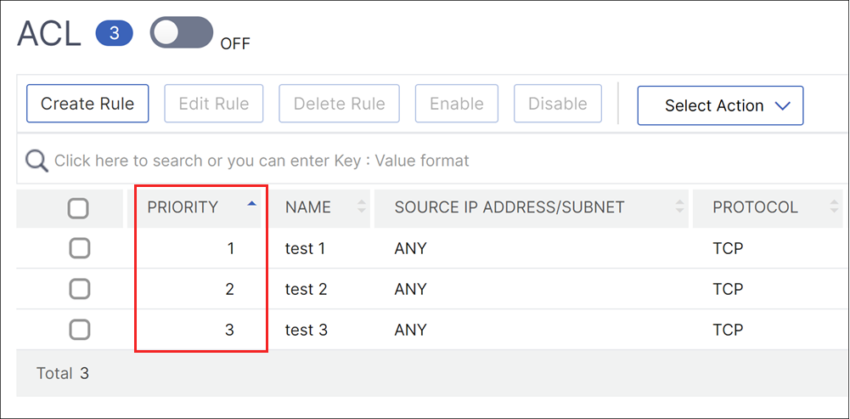
Task: Click TCP protocol in test 2 row
Action: [728, 289]
